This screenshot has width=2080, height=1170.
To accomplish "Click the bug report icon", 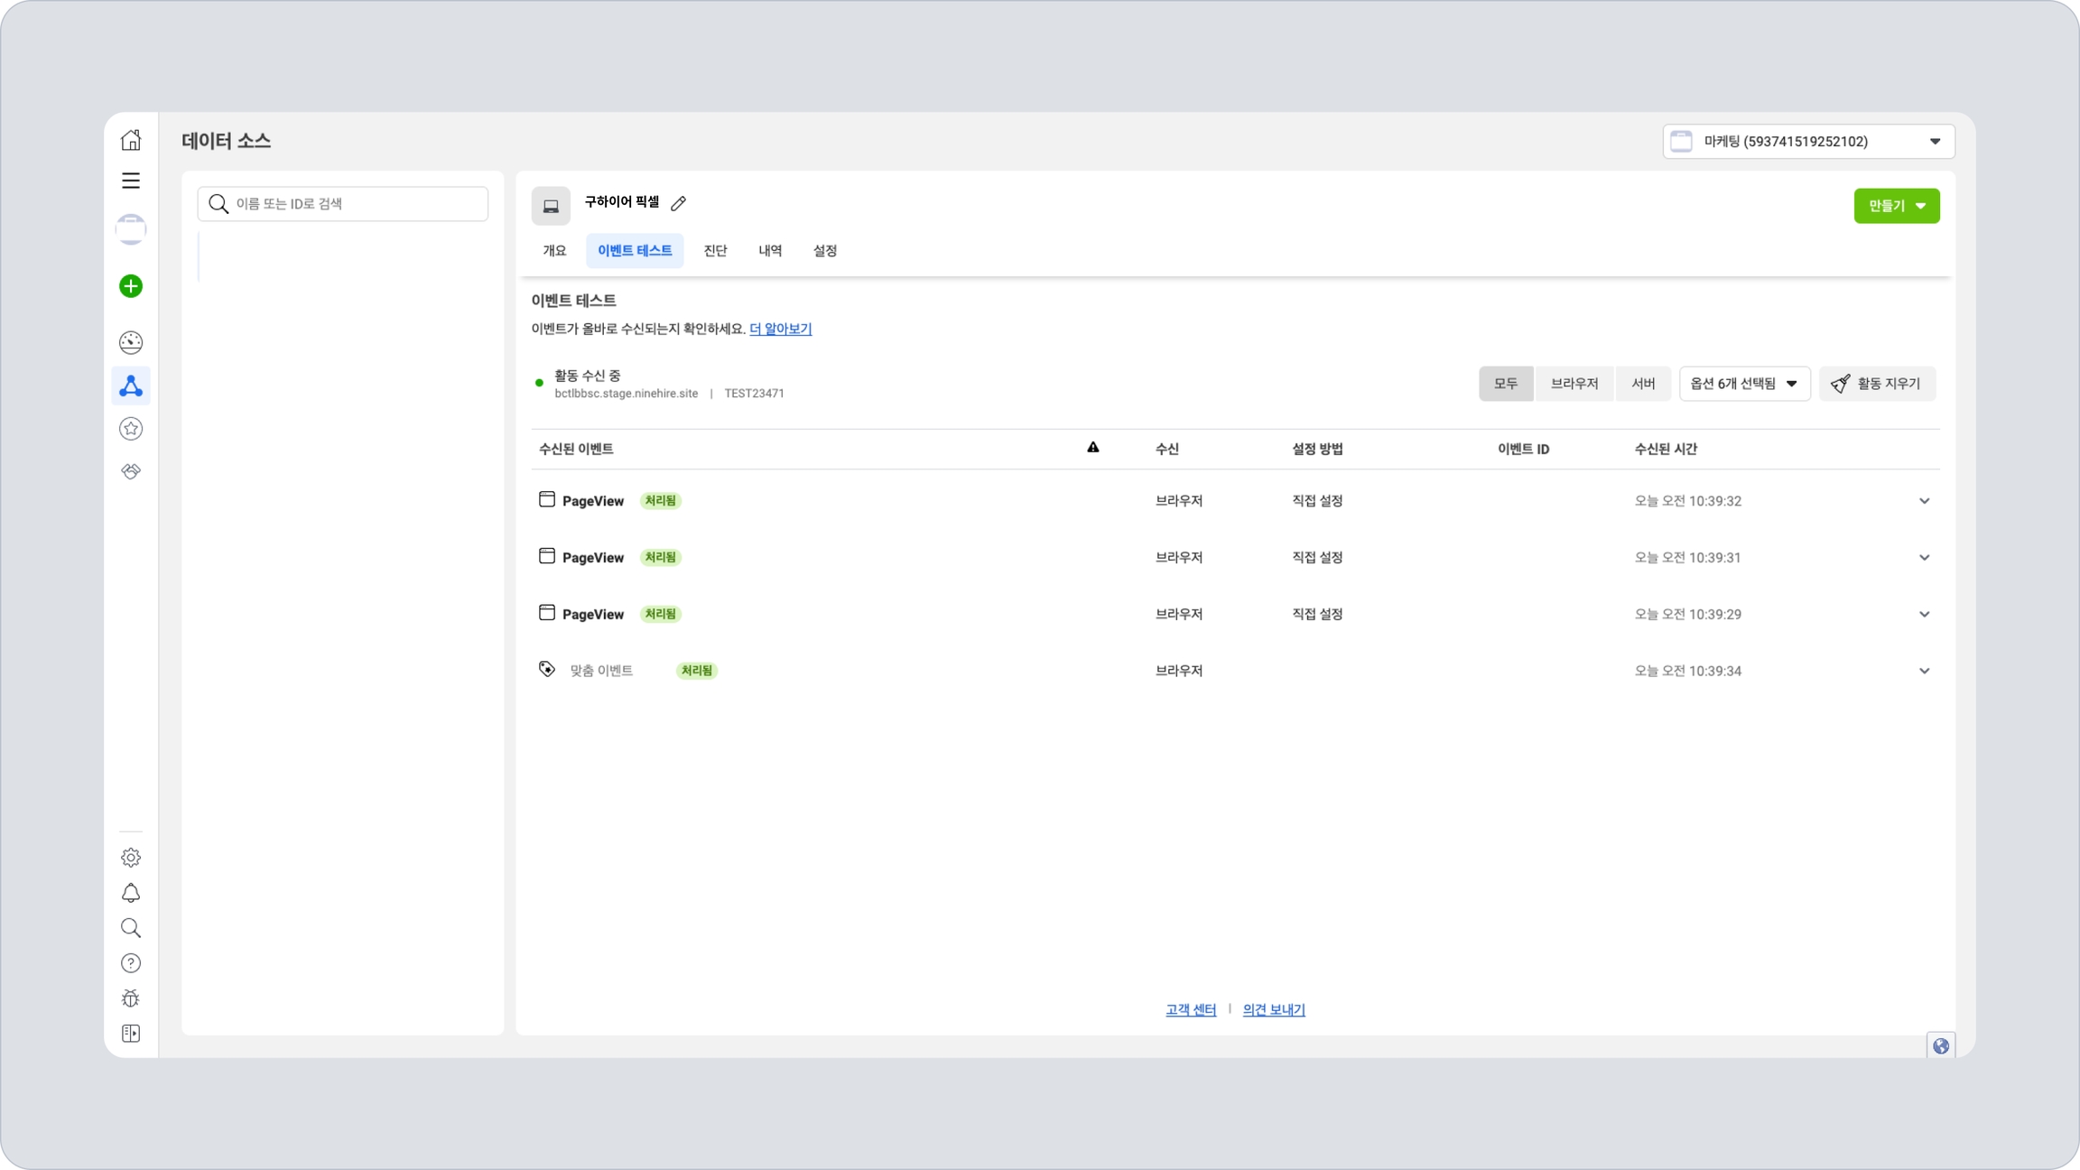I will pos(131,998).
